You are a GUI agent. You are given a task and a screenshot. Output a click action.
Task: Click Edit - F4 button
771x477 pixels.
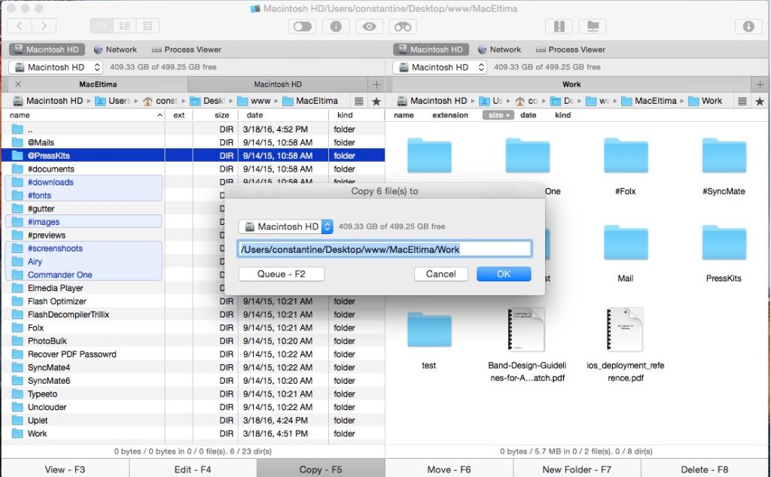tap(193, 469)
